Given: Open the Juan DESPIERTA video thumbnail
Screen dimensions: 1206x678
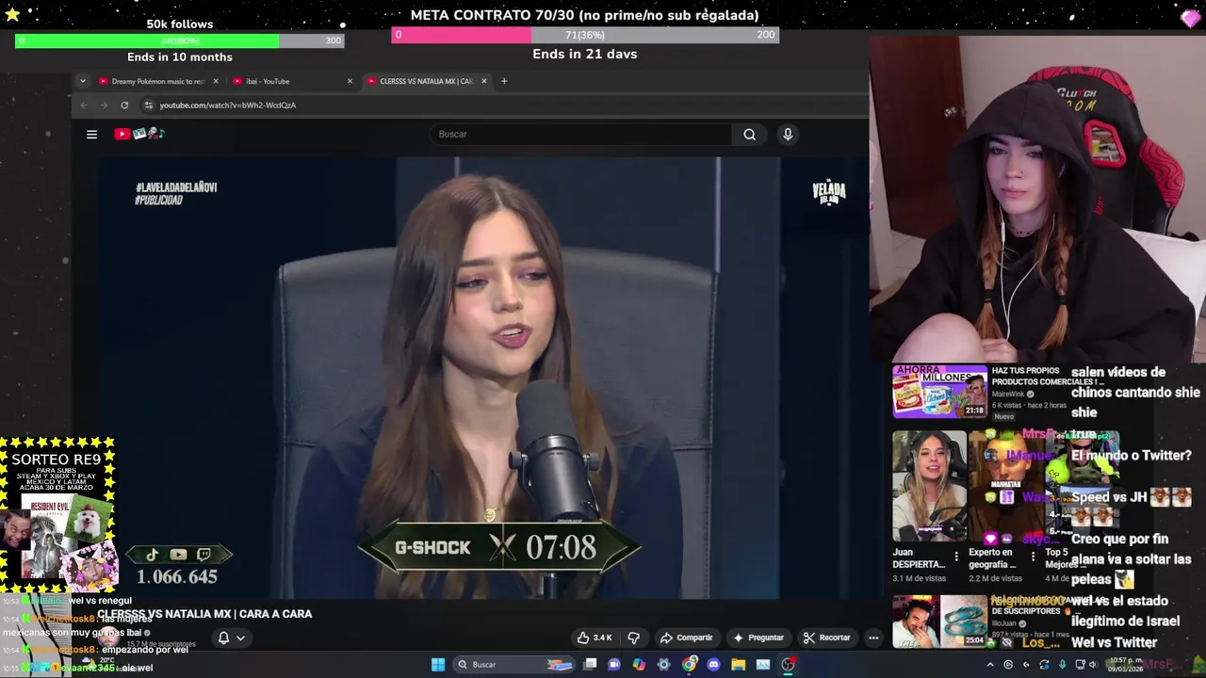Looking at the screenshot, I should pyautogui.click(x=929, y=486).
